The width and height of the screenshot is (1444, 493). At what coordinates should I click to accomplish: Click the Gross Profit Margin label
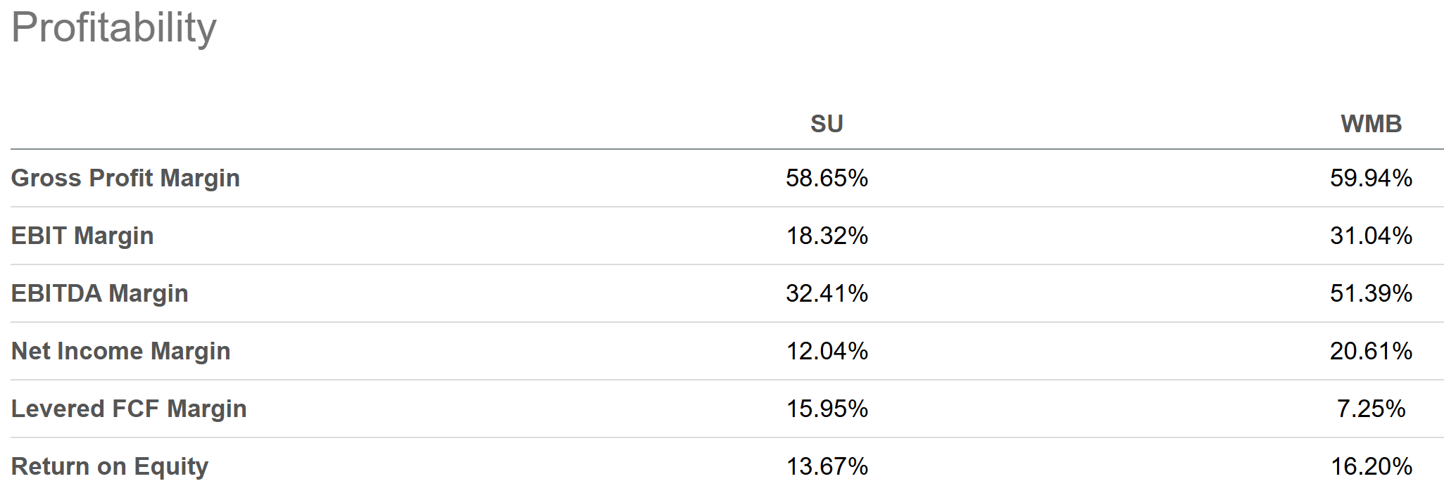point(125,178)
